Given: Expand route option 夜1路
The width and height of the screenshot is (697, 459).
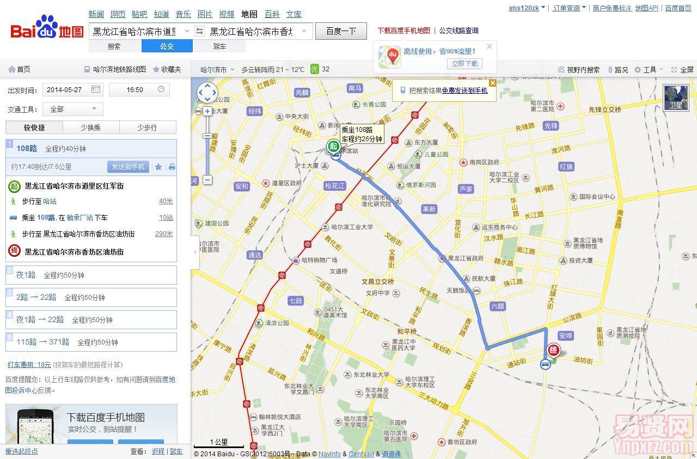Looking at the screenshot, I should pos(91,275).
